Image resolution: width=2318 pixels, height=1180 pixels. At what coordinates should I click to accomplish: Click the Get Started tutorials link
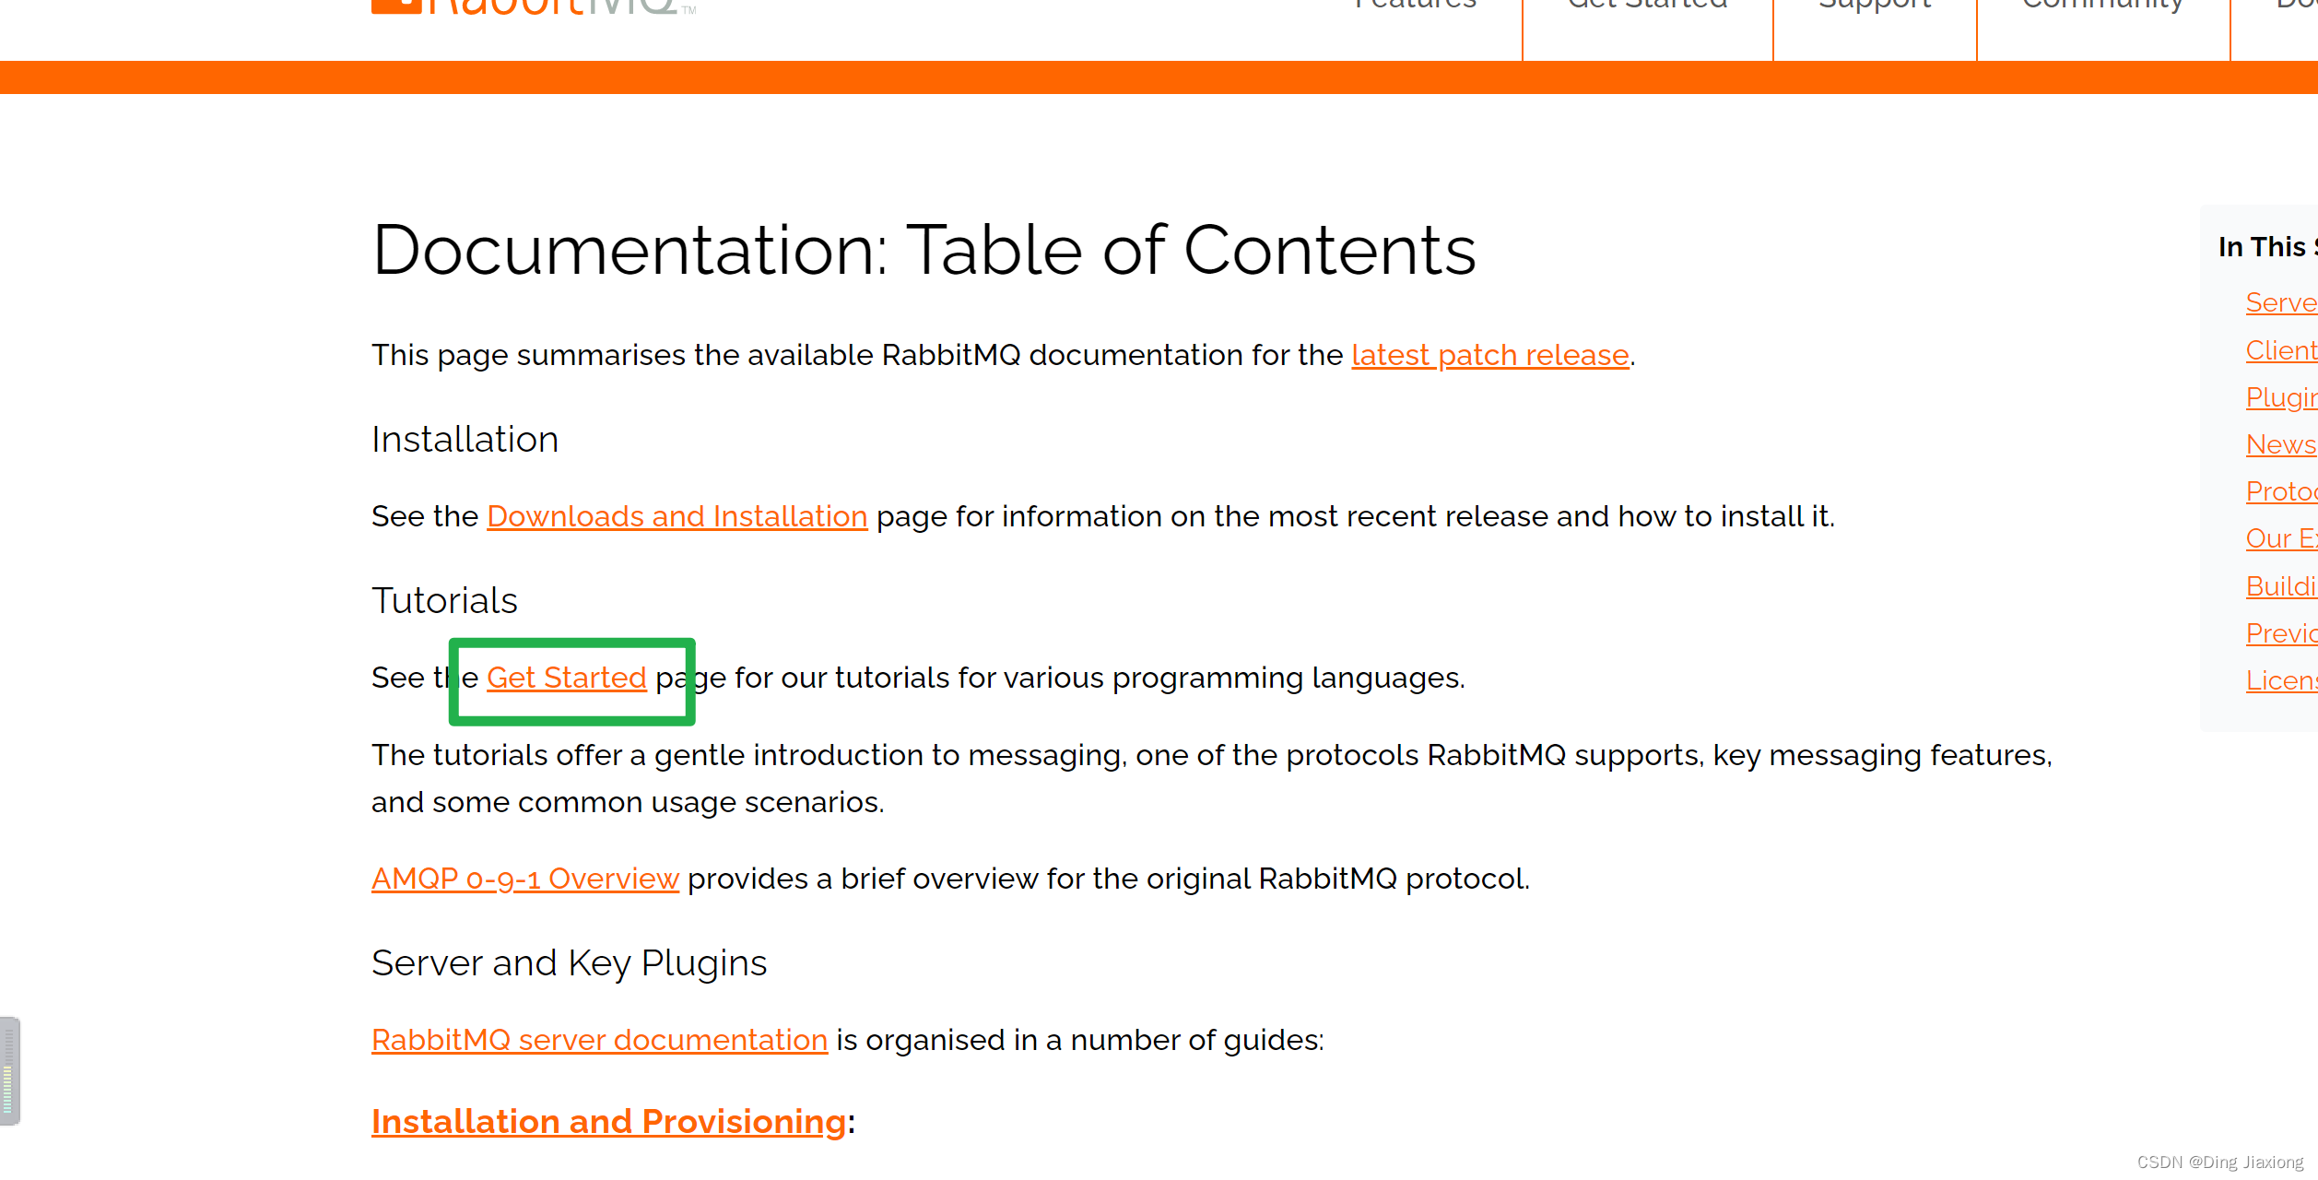tap(567, 678)
